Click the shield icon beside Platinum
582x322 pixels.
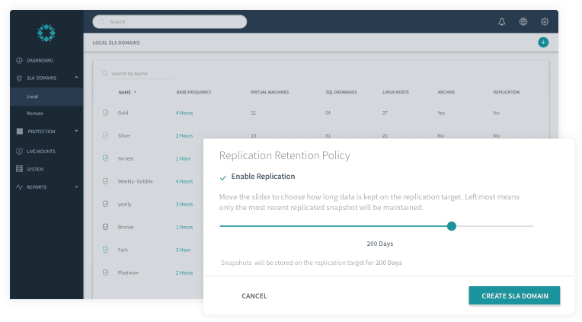coord(106,273)
